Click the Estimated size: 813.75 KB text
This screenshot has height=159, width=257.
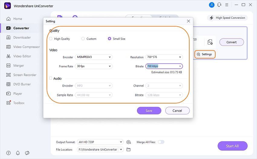click(x=167, y=72)
